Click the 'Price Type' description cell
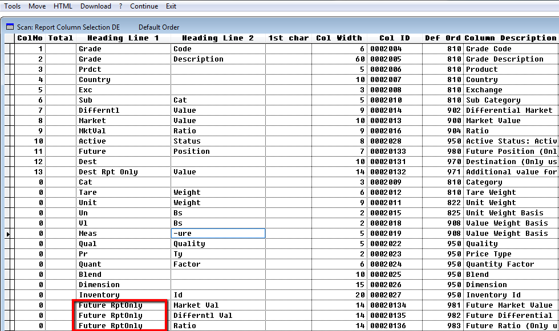 [511, 254]
